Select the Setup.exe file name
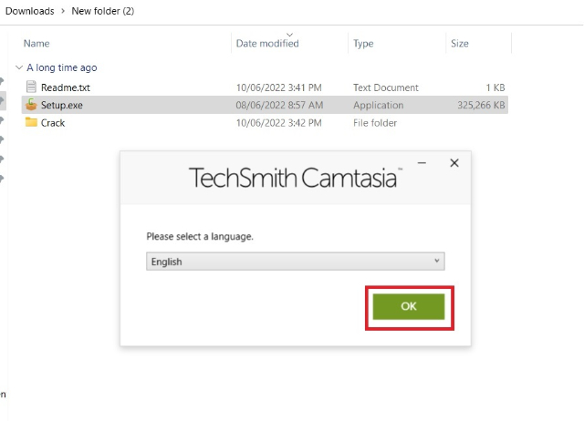Image resolution: width=584 pixels, height=421 pixels. click(x=62, y=106)
